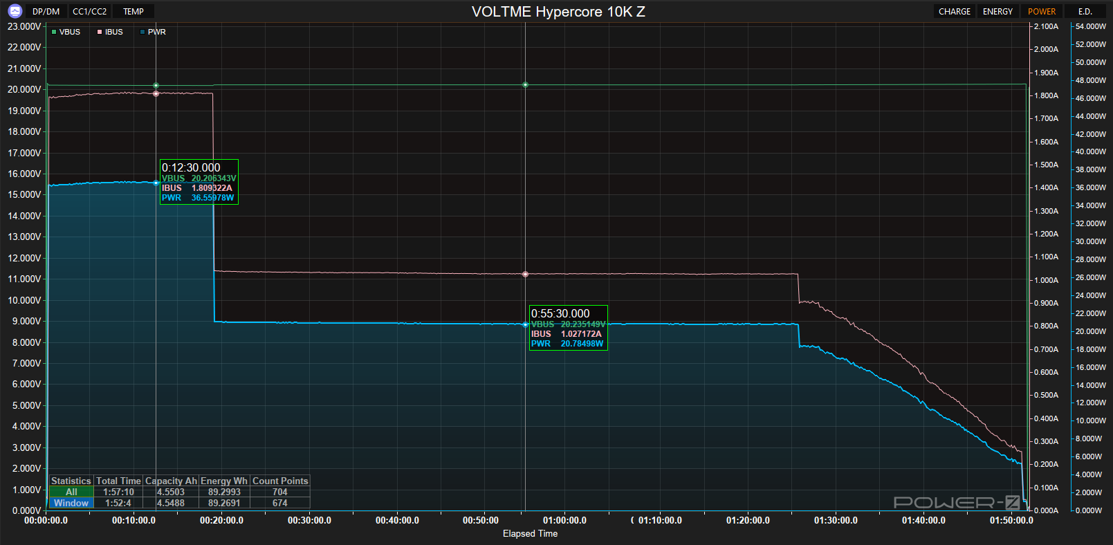
Task: Select the highlighted POWER tab
Action: (x=1042, y=12)
